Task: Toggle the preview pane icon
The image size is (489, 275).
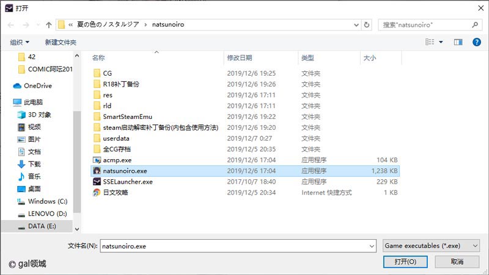Action: coord(458,42)
